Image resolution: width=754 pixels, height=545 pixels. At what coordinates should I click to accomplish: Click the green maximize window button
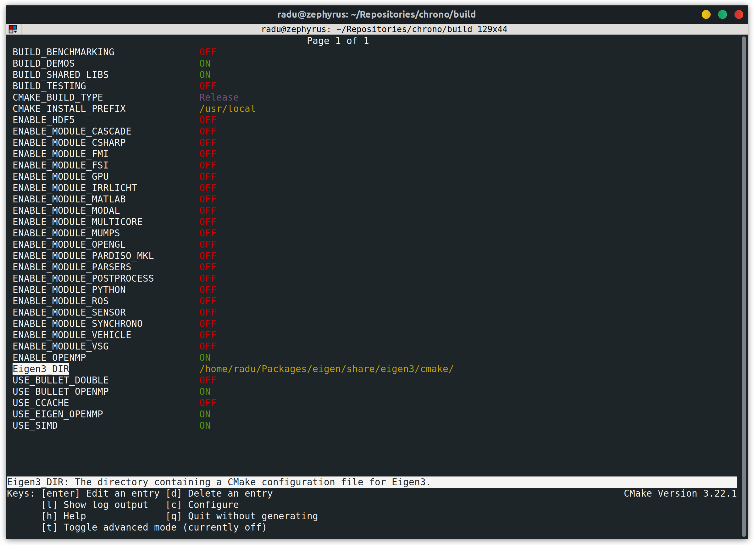723,15
